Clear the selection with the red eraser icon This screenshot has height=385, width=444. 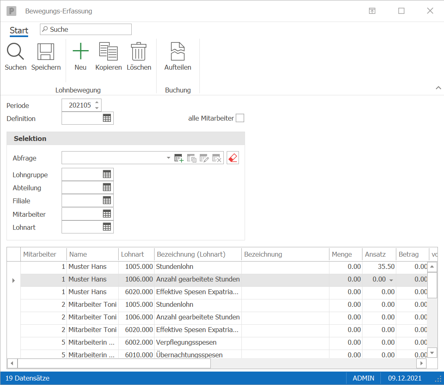point(233,158)
